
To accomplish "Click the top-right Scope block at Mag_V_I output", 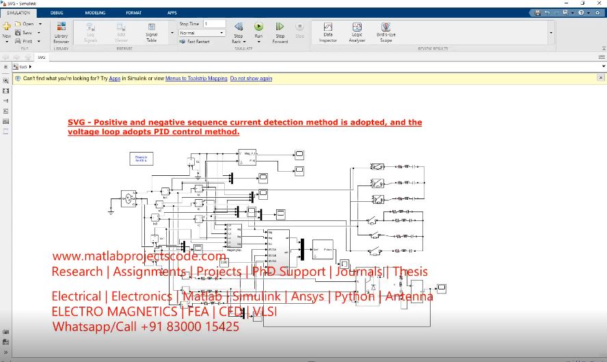I will (299, 155).
